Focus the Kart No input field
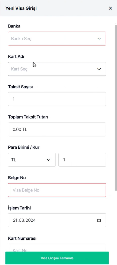This screenshot has height=265, width=117. (57, 248)
